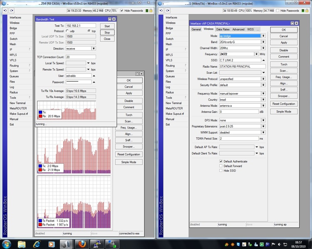Expand the Band dropdown list

[263, 42]
